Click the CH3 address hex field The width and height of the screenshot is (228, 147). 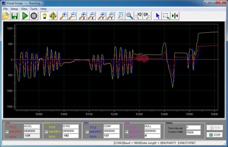(111, 131)
